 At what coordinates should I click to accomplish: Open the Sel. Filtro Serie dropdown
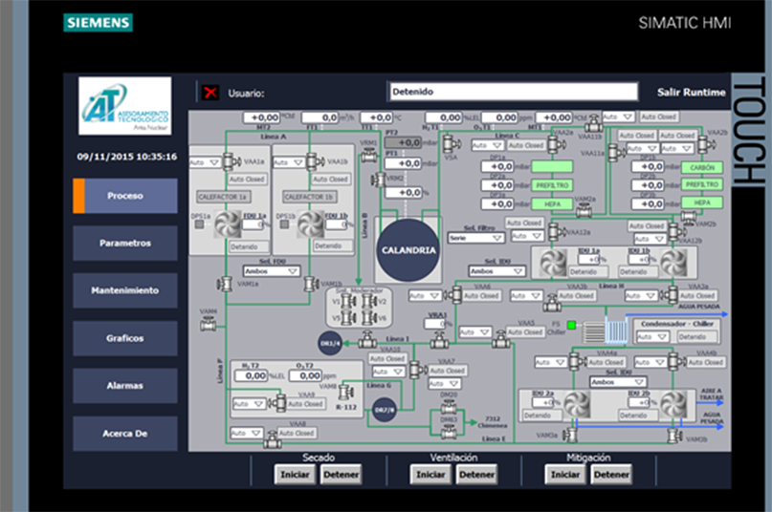[x=475, y=238]
